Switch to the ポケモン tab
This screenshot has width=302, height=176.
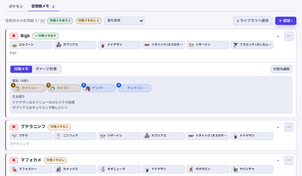pyautogui.click(x=16, y=6)
